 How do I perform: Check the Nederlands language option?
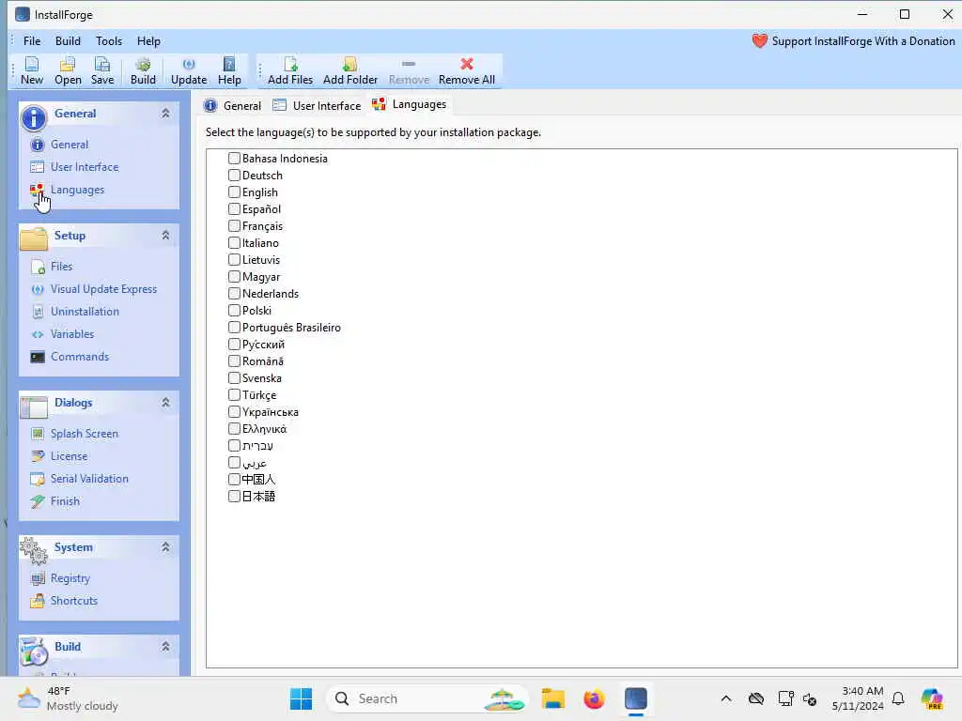(x=234, y=294)
